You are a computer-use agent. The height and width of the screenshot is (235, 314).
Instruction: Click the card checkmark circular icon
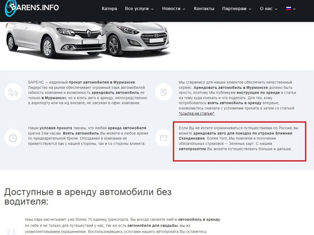[x=164, y=138]
